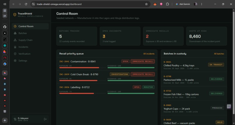This screenshot has width=235, height=125.
Task: Click the Units at Risk 8,460 card
Action: point(206,36)
